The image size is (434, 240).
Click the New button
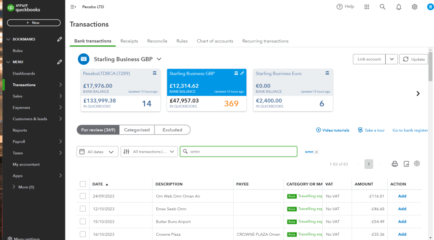pyautogui.click(x=34, y=22)
